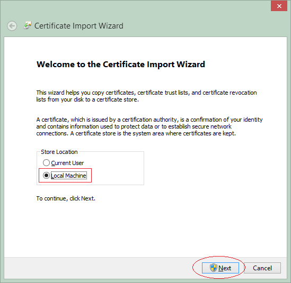The image size is (291, 283).
Task: Click the UAC shield icon on Next
Action: (214, 268)
